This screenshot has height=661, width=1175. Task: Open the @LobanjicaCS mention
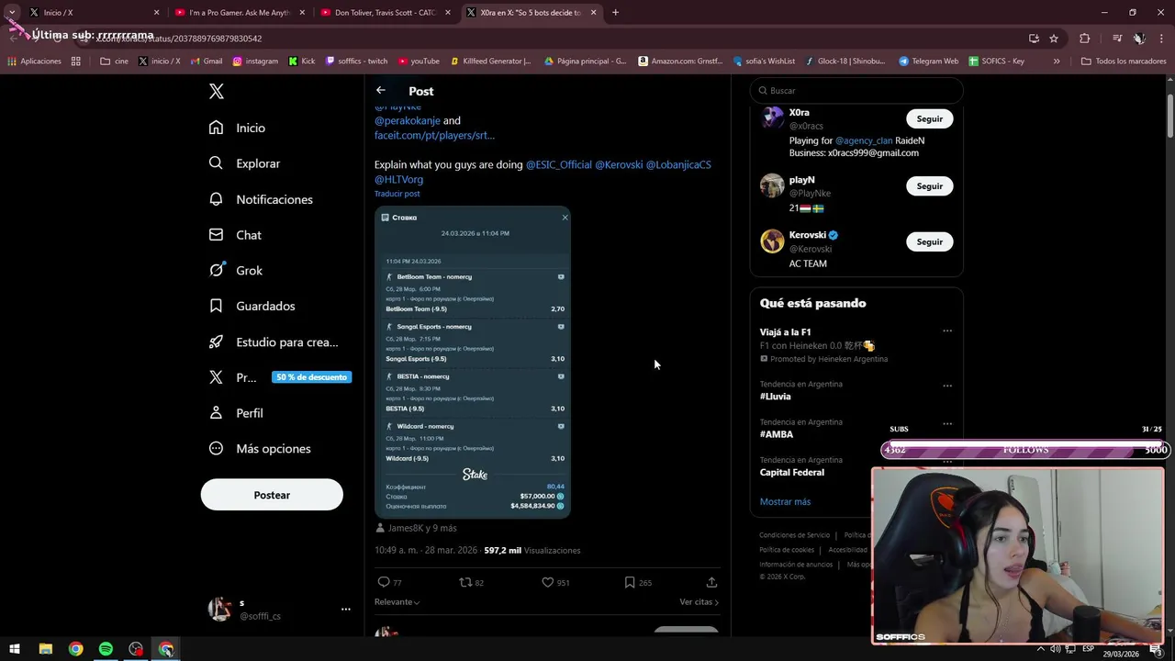(x=678, y=164)
